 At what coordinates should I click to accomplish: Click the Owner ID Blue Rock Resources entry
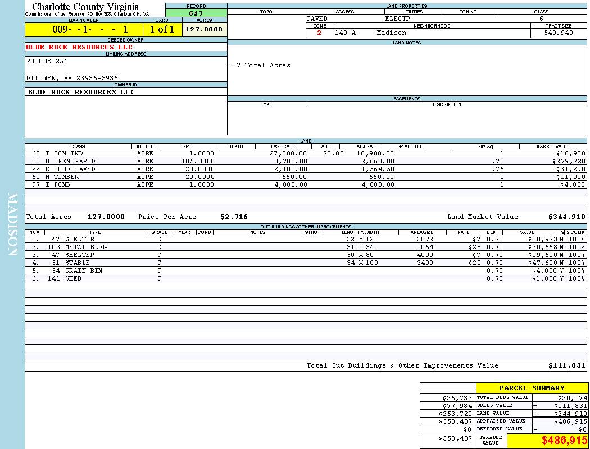(81, 92)
